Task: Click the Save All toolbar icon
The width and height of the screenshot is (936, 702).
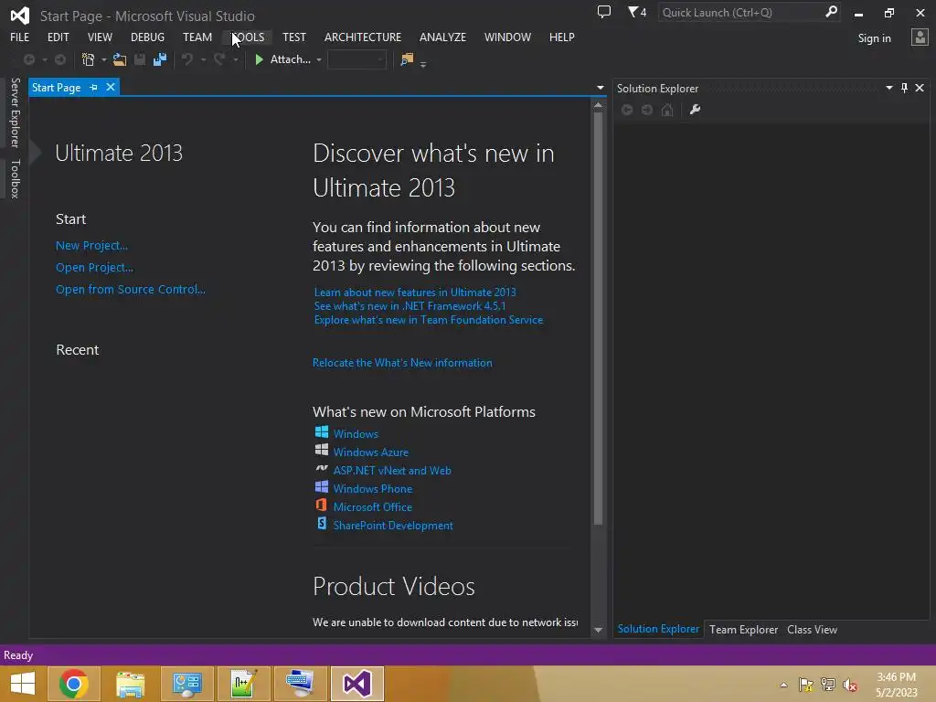Action: (160, 59)
